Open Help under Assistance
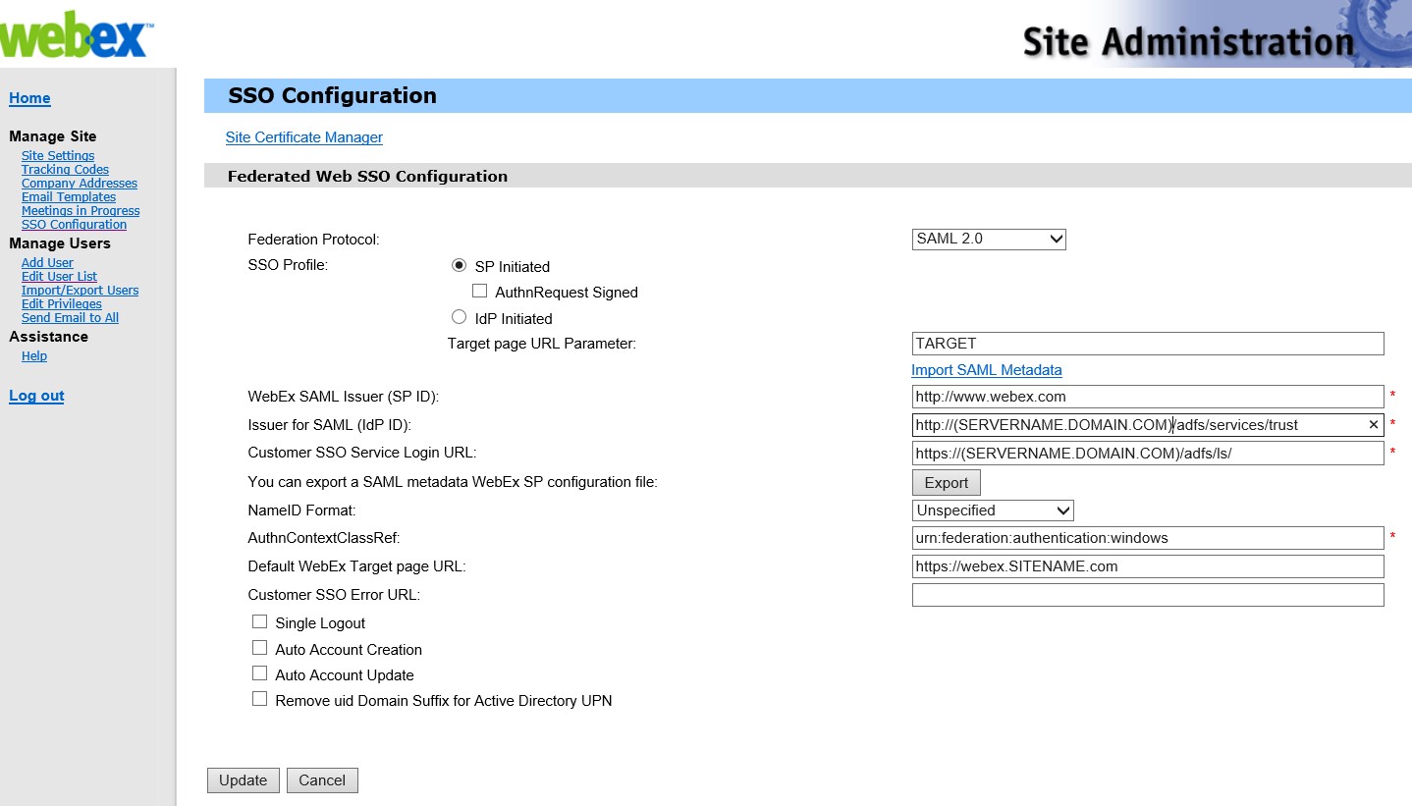 pos(34,356)
